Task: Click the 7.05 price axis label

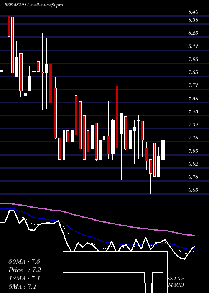Action: pyautogui.click(x=193, y=151)
